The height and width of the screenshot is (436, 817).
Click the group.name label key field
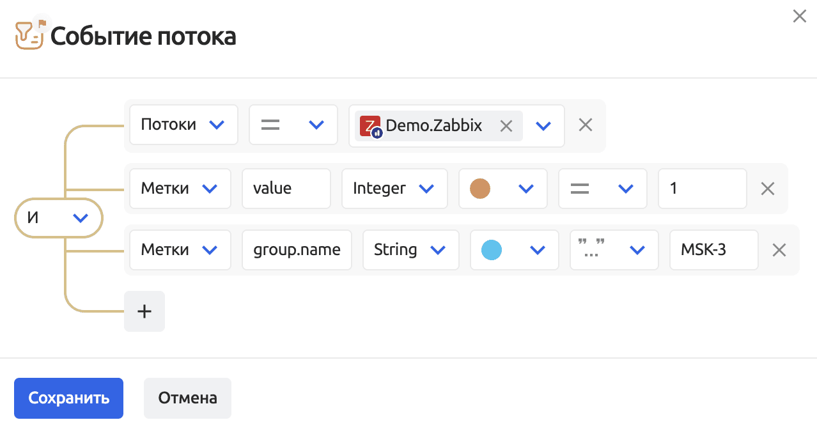(297, 249)
